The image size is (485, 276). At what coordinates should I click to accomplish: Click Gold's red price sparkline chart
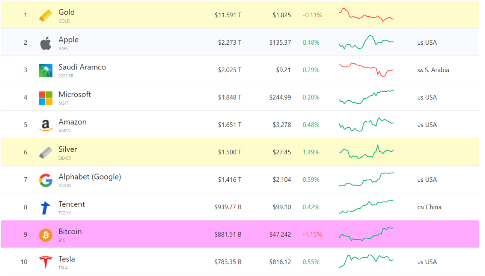click(366, 15)
